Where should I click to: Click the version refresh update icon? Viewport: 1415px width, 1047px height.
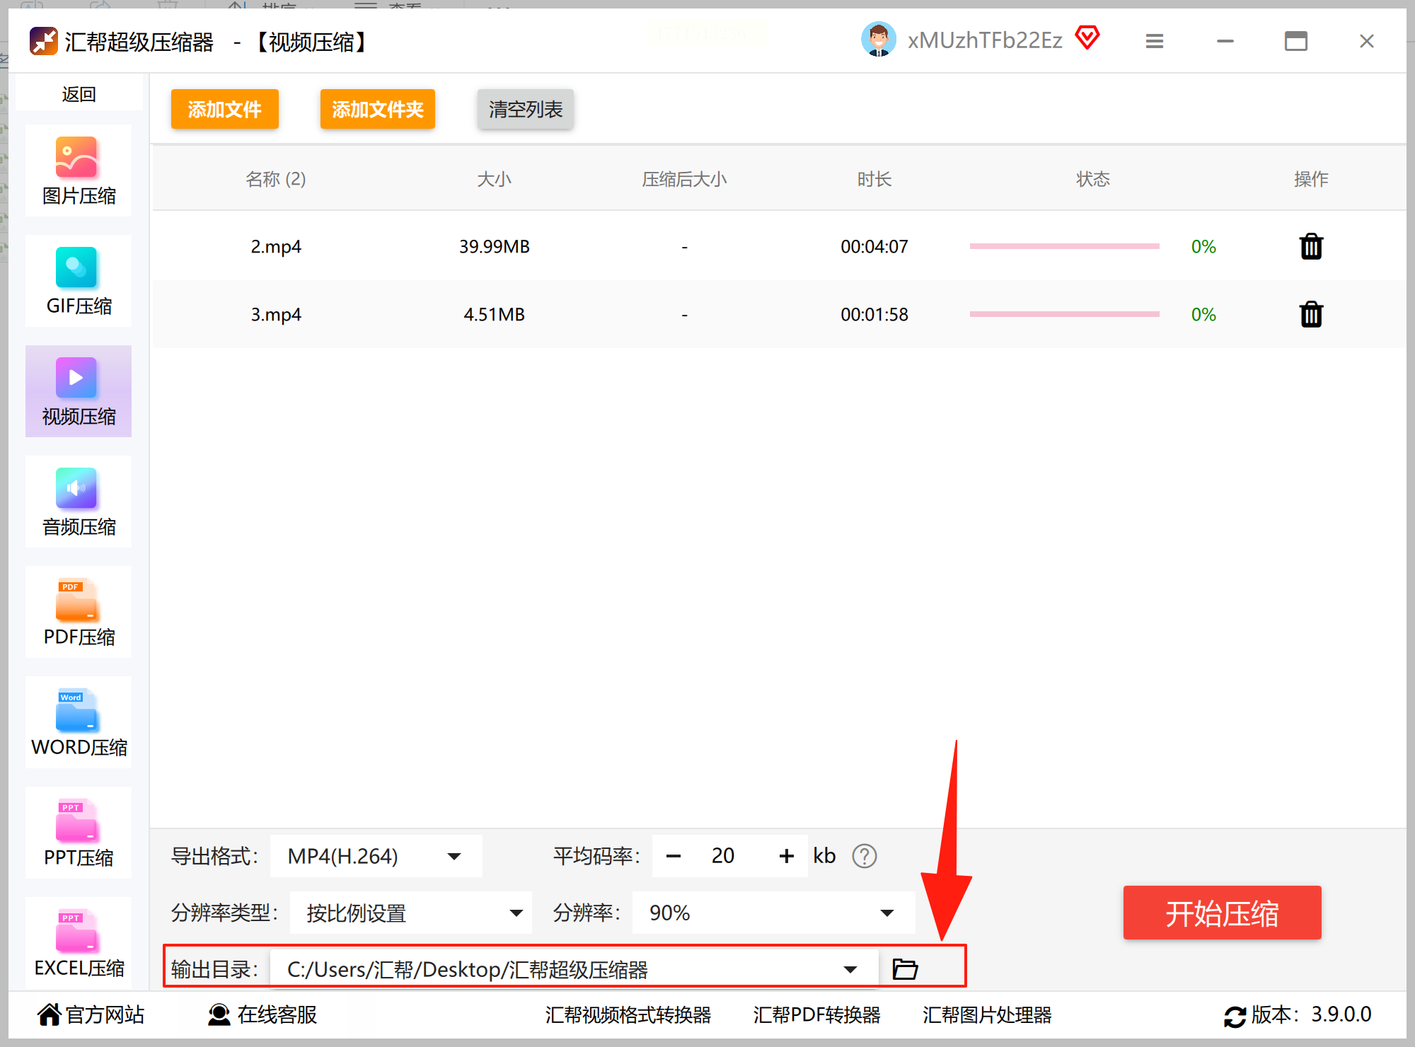click(1235, 1017)
